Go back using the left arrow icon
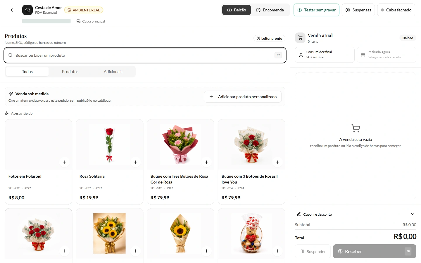The image size is (421, 263). tap(12, 10)
